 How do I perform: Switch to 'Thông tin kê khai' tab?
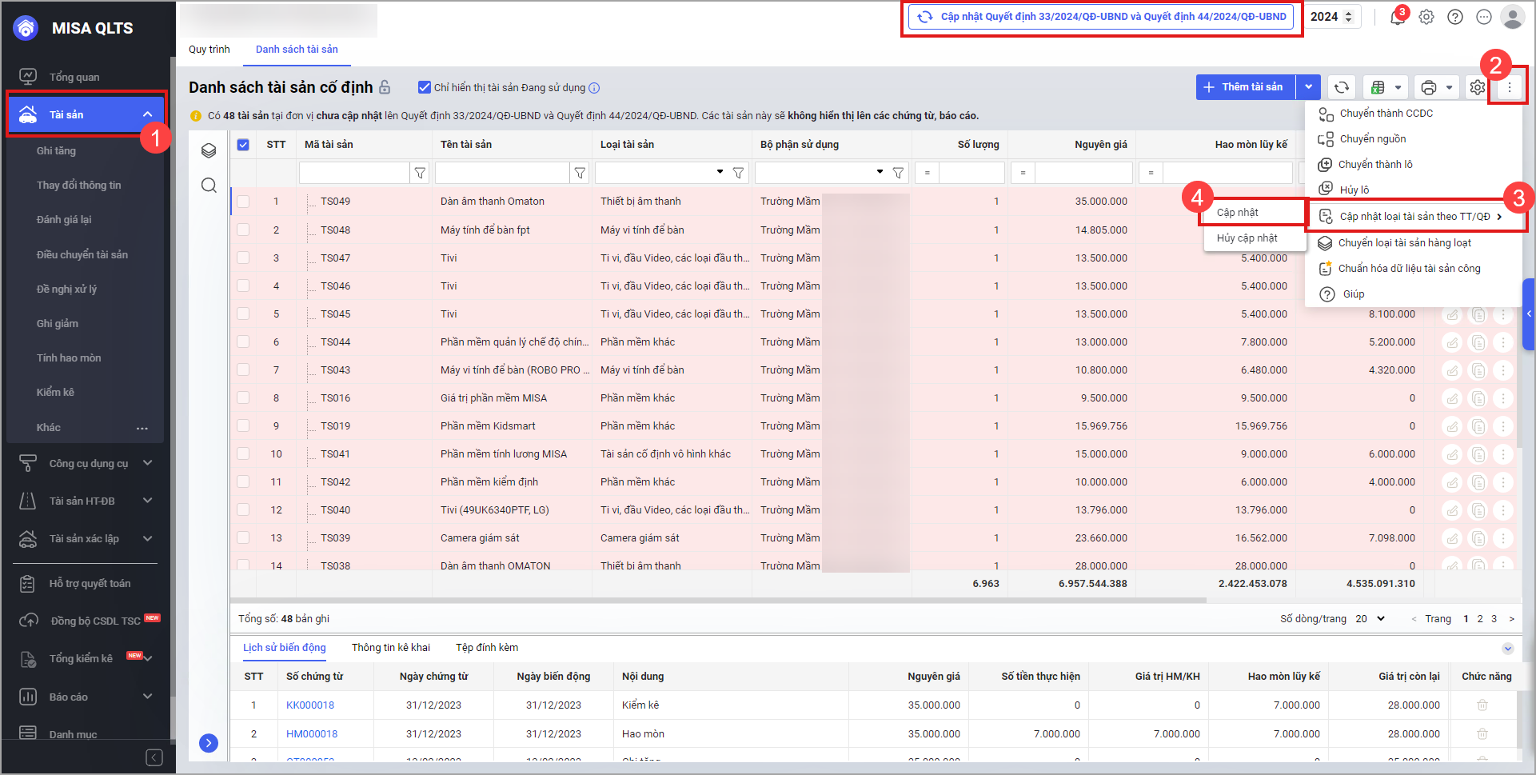[390, 648]
